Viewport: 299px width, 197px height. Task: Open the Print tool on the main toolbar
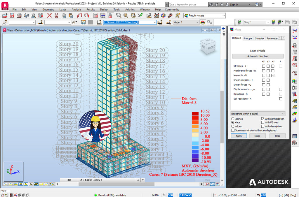click(18, 15)
